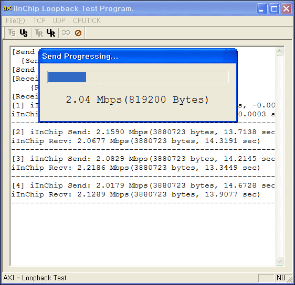Viewport: 295px width, 285px height.
Task: Click the infinity loop toolbar icon
Action: tap(66, 32)
